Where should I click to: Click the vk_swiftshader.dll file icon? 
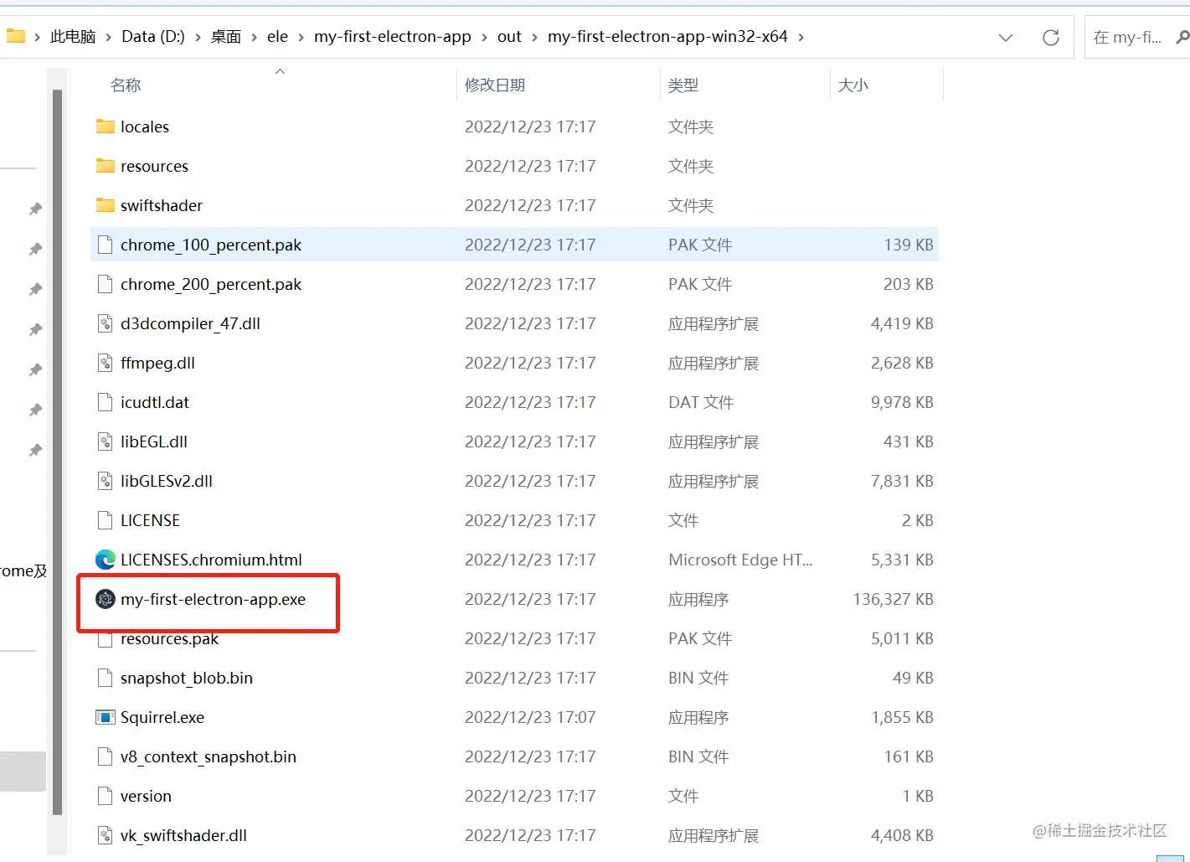coord(105,835)
